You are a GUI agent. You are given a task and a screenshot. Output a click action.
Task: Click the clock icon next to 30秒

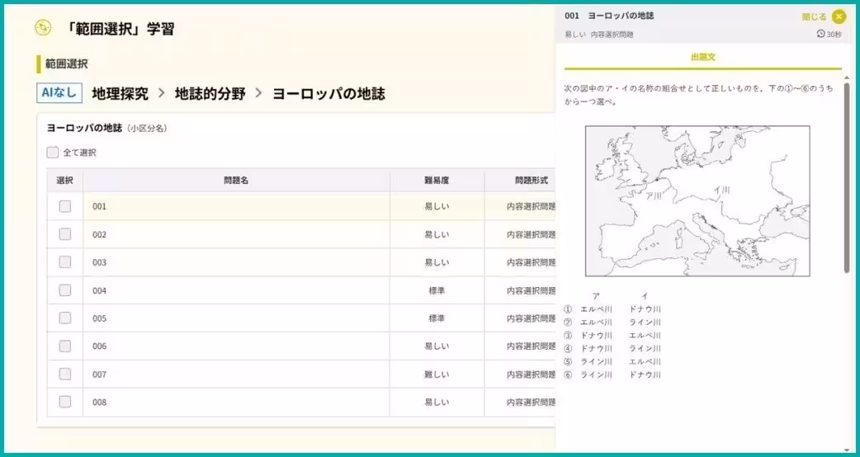click(820, 34)
